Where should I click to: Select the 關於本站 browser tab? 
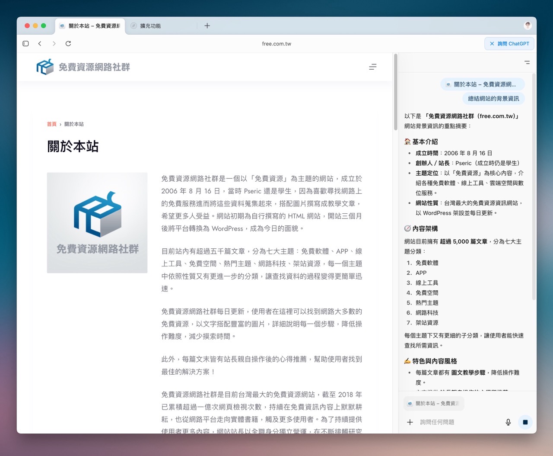click(90, 26)
